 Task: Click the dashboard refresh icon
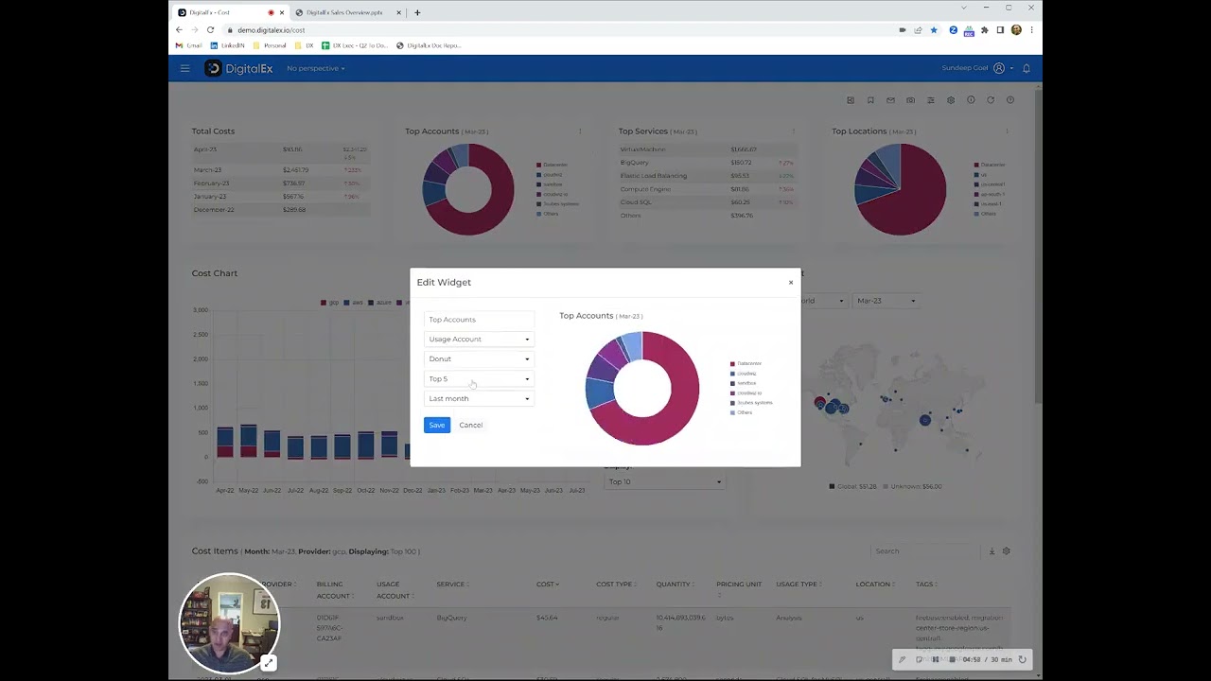[991, 100]
